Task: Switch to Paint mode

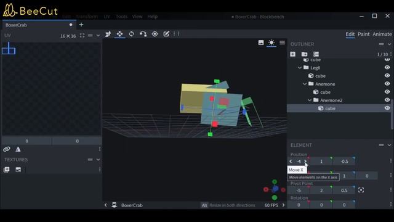Action: (364, 34)
